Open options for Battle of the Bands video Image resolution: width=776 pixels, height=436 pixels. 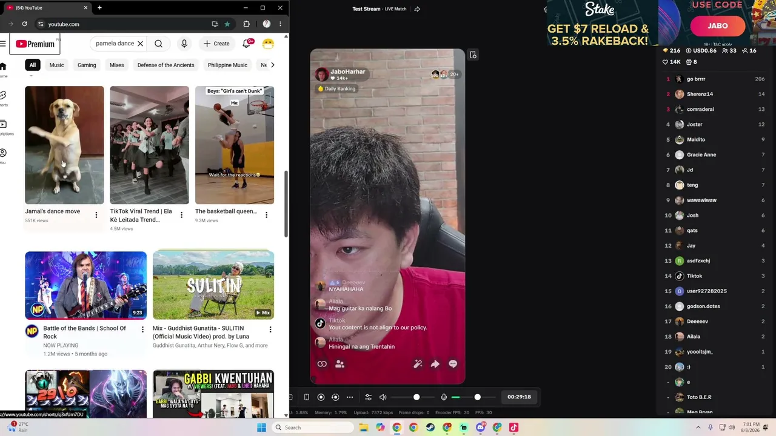pos(142,329)
